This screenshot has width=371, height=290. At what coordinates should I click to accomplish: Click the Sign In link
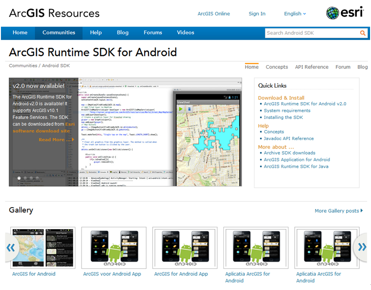[x=257, y=14]
